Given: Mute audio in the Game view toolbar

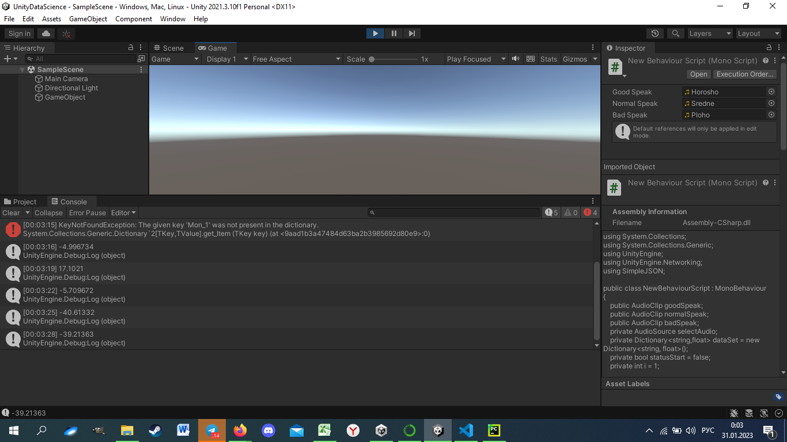Looking at the screenshot, I should click(515, 58).
